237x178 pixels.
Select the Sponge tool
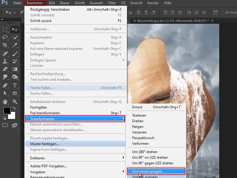pos(15,77)
